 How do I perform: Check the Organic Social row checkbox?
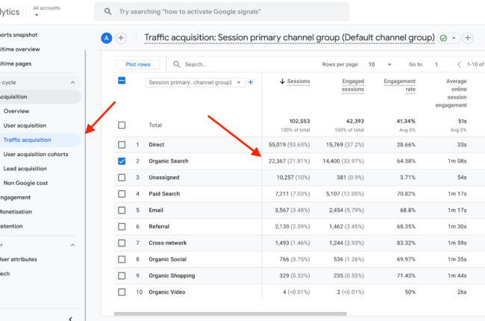[122, 259]
